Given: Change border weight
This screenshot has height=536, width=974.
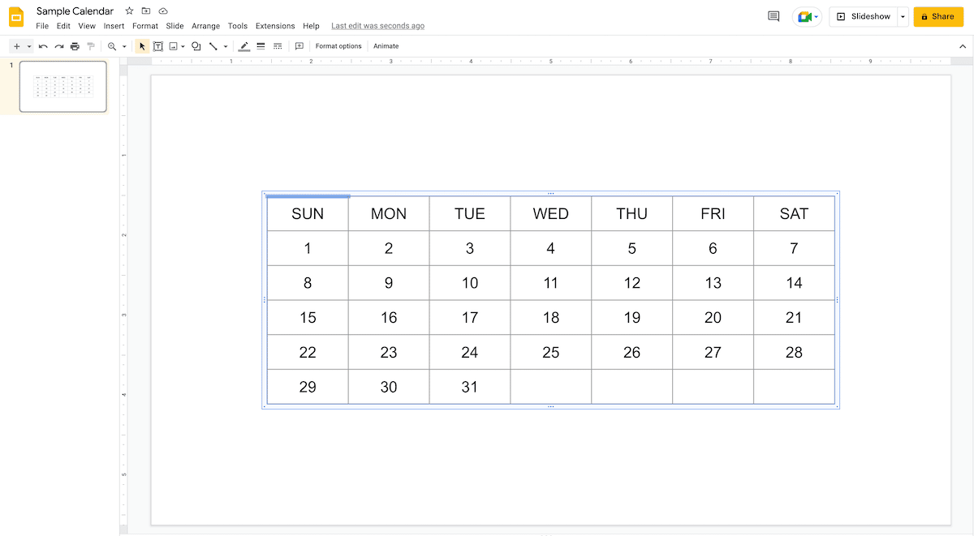Looking at the screenshot, I should coord(261,46).
